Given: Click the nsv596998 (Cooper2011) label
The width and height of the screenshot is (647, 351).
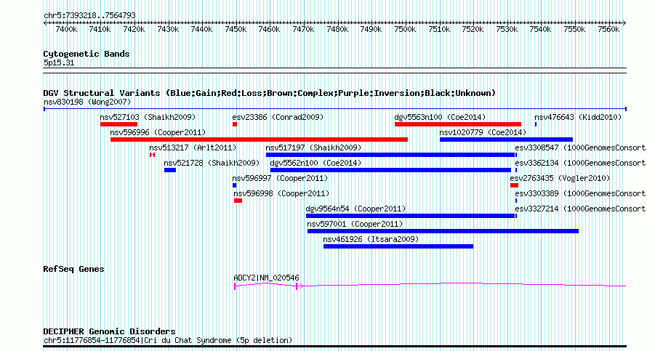Looking at the screenshot, I should click(x=281, y=193).
